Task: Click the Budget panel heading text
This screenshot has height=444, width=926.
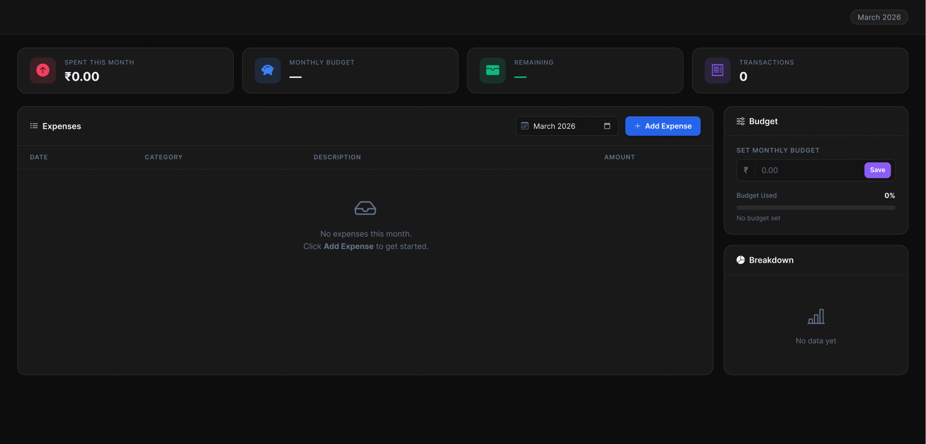Action: [x=763, y=121]
